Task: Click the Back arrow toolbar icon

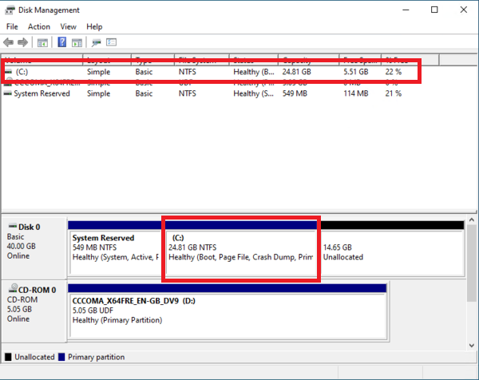Action: [9, 42]
